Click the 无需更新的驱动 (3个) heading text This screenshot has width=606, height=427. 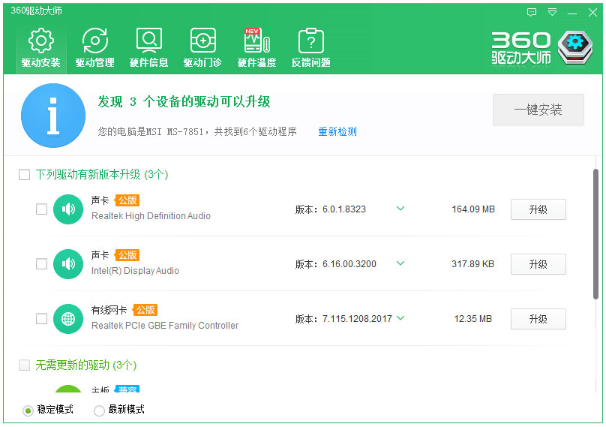[85, 365]
